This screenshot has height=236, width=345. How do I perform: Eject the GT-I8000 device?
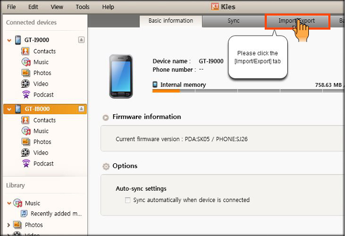coord(81,109)
